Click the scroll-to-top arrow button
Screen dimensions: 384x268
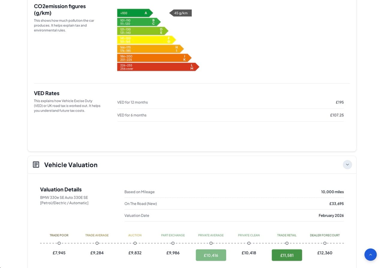coord(370,255)
